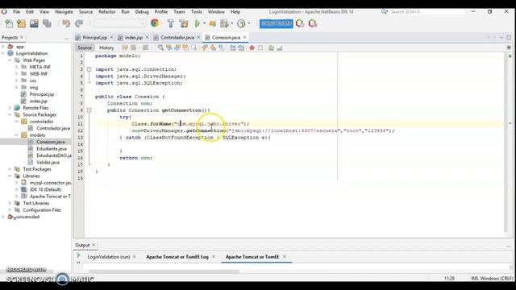Click the Find Previous Occurrence icon
516x290 pixels.
(x=169, y=48)
